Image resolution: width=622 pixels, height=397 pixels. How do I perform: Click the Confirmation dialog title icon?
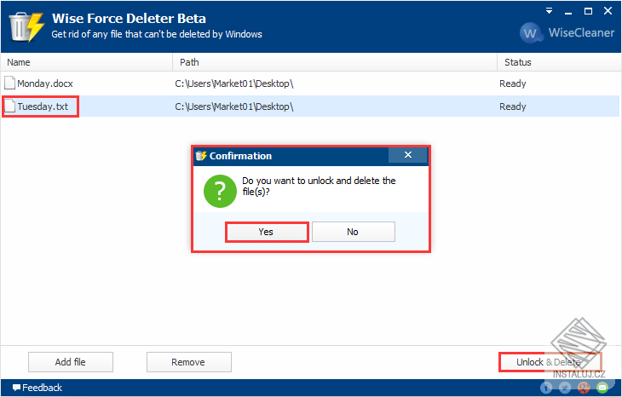201,156
